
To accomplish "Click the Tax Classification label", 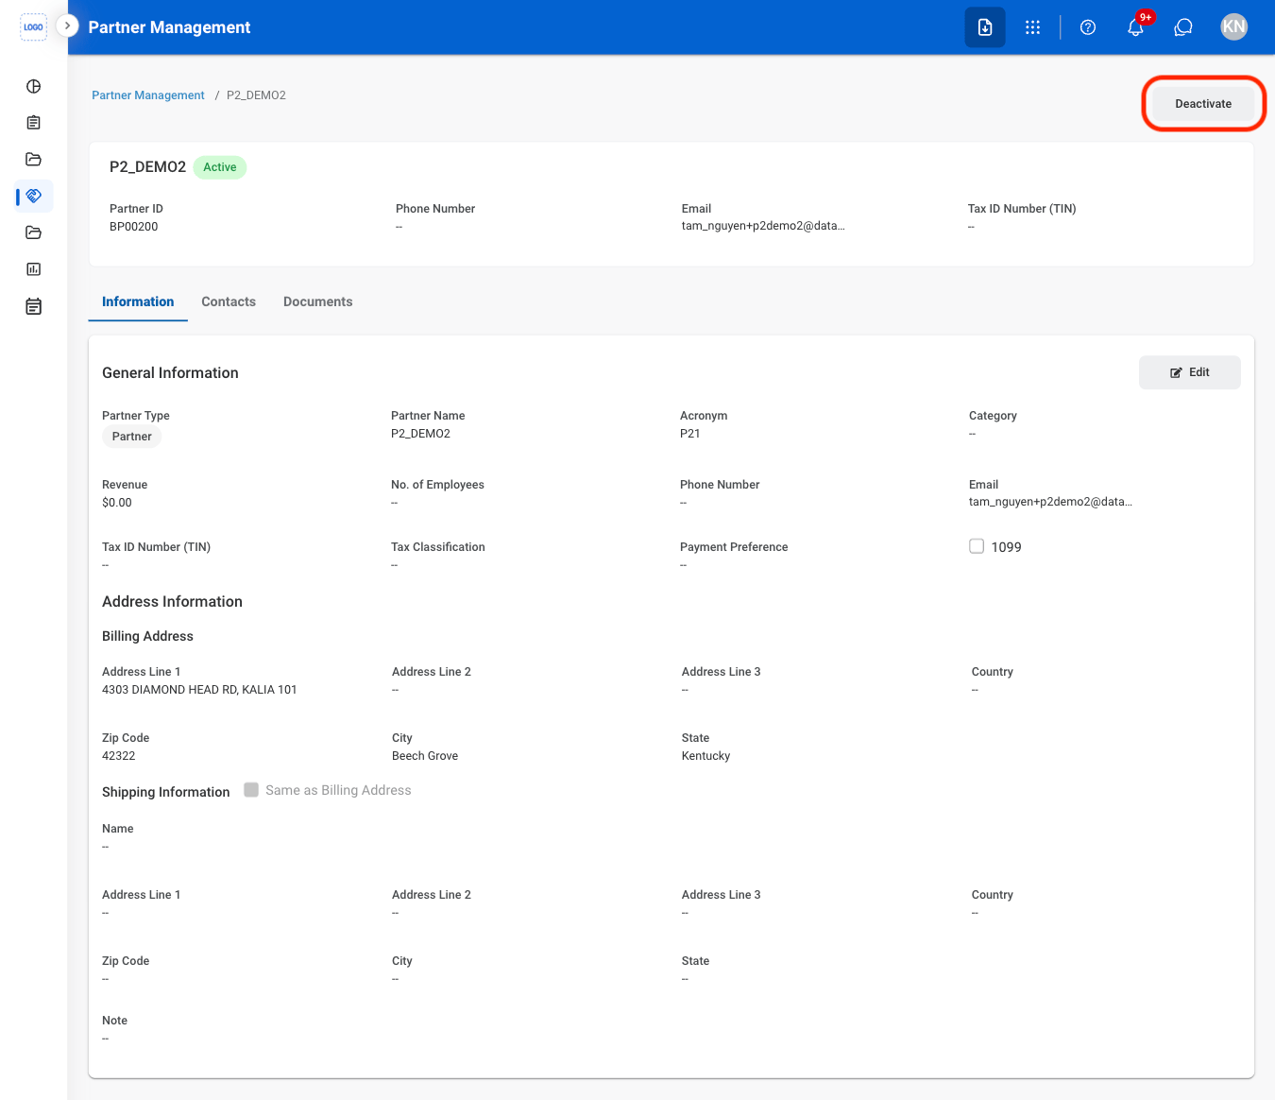I will click(438, 547).
